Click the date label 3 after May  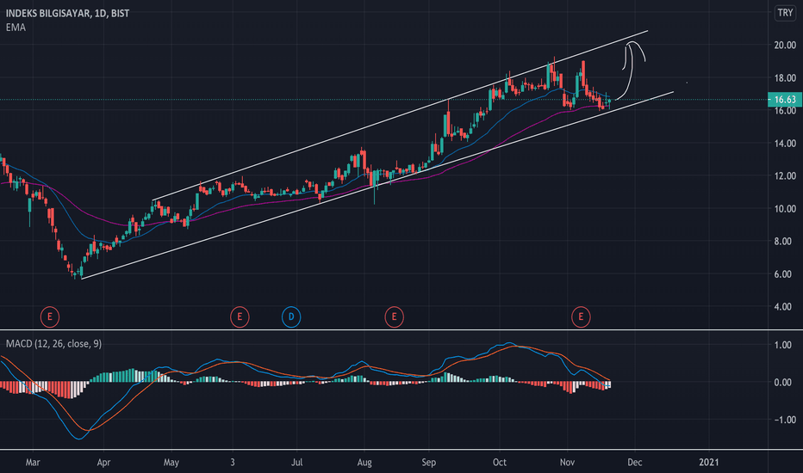[233, 463]
